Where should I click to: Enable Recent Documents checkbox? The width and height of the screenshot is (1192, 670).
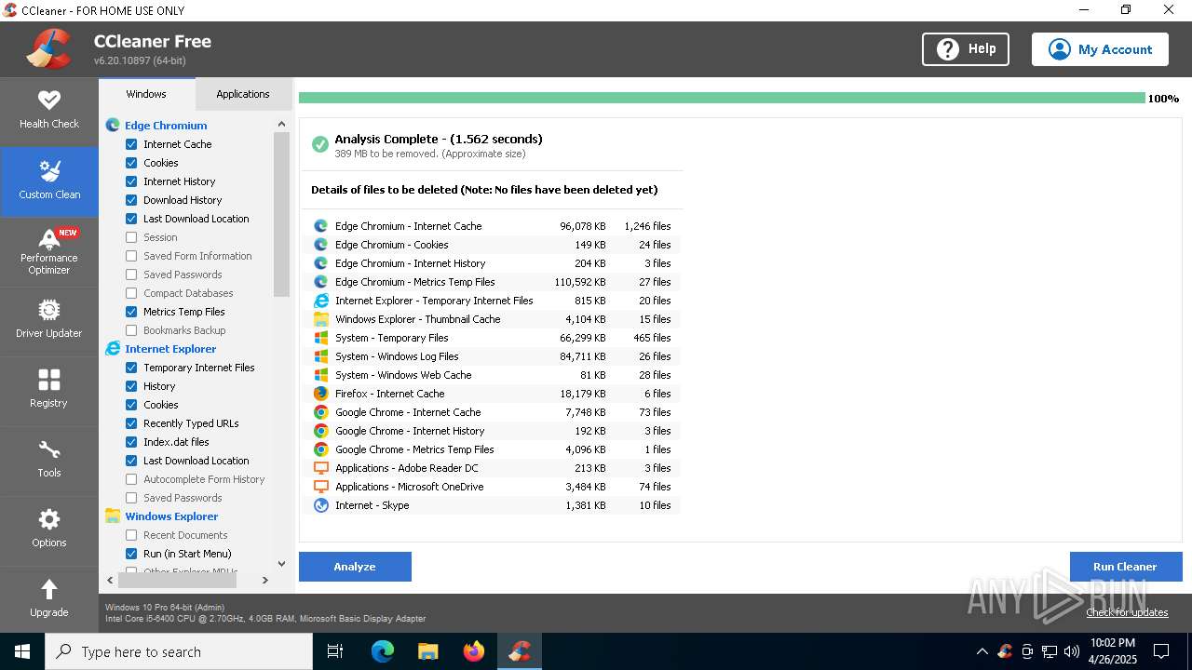click(x=131, y=535)
